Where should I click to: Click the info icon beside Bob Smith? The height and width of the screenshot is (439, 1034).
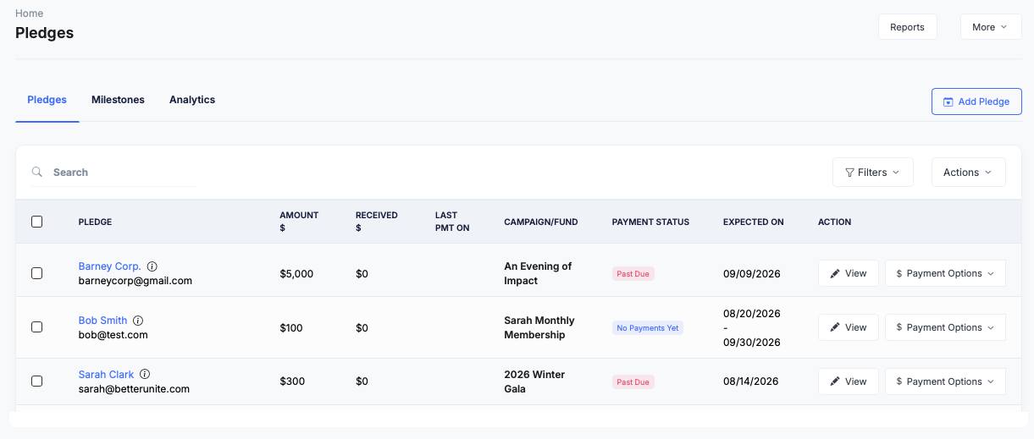pos(138,321)
